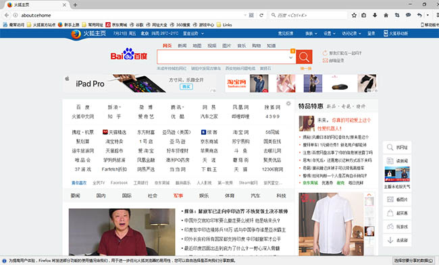Click the 读新闻 newspaper sidebar button
This screenshot has width=439, height=265.
coord(397,160)
